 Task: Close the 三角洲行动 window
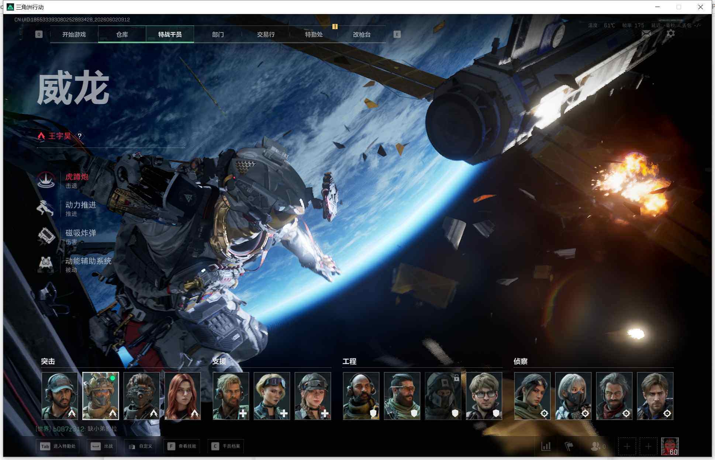click(x=701, y=7)
